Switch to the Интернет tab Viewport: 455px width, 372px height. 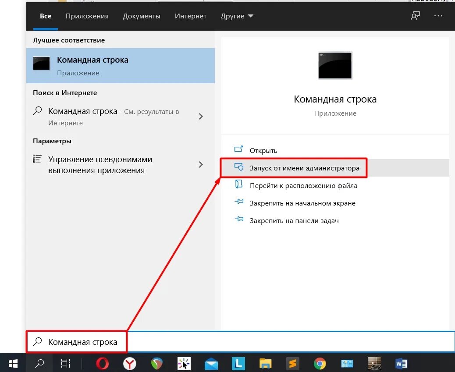click(190, 16)
